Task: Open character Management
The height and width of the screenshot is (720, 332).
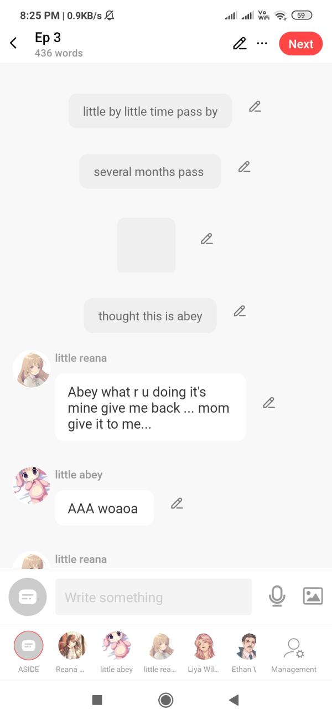Action: point(294,655)
